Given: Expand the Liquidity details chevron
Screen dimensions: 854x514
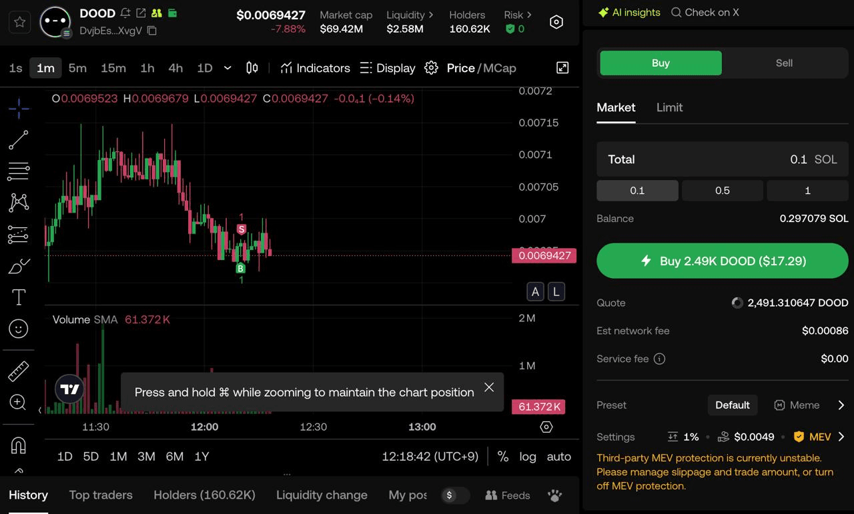Looking at the screenshot, I should pos(431,14).
